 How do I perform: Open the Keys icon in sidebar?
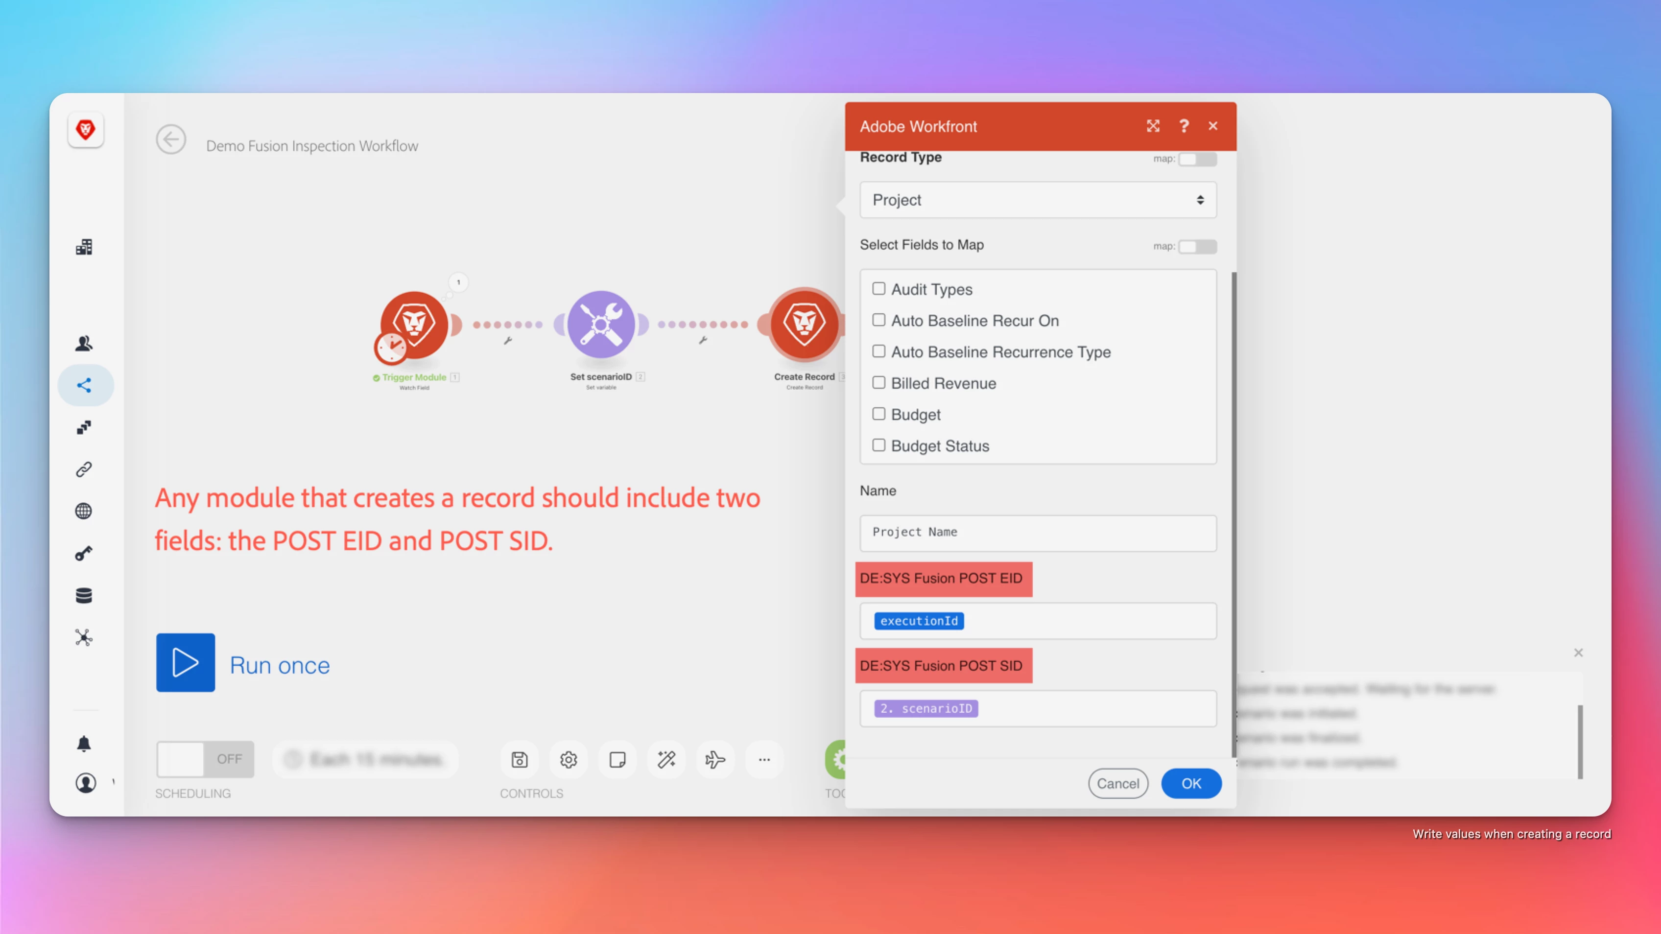pos(84,553)
